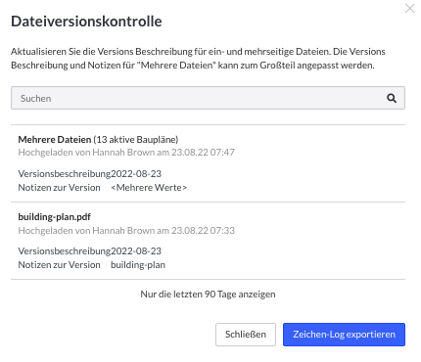Click Notizen zur Version label for building-plan.pdf
The width and height of the screenshot is (421, 362).
(60, 265)
